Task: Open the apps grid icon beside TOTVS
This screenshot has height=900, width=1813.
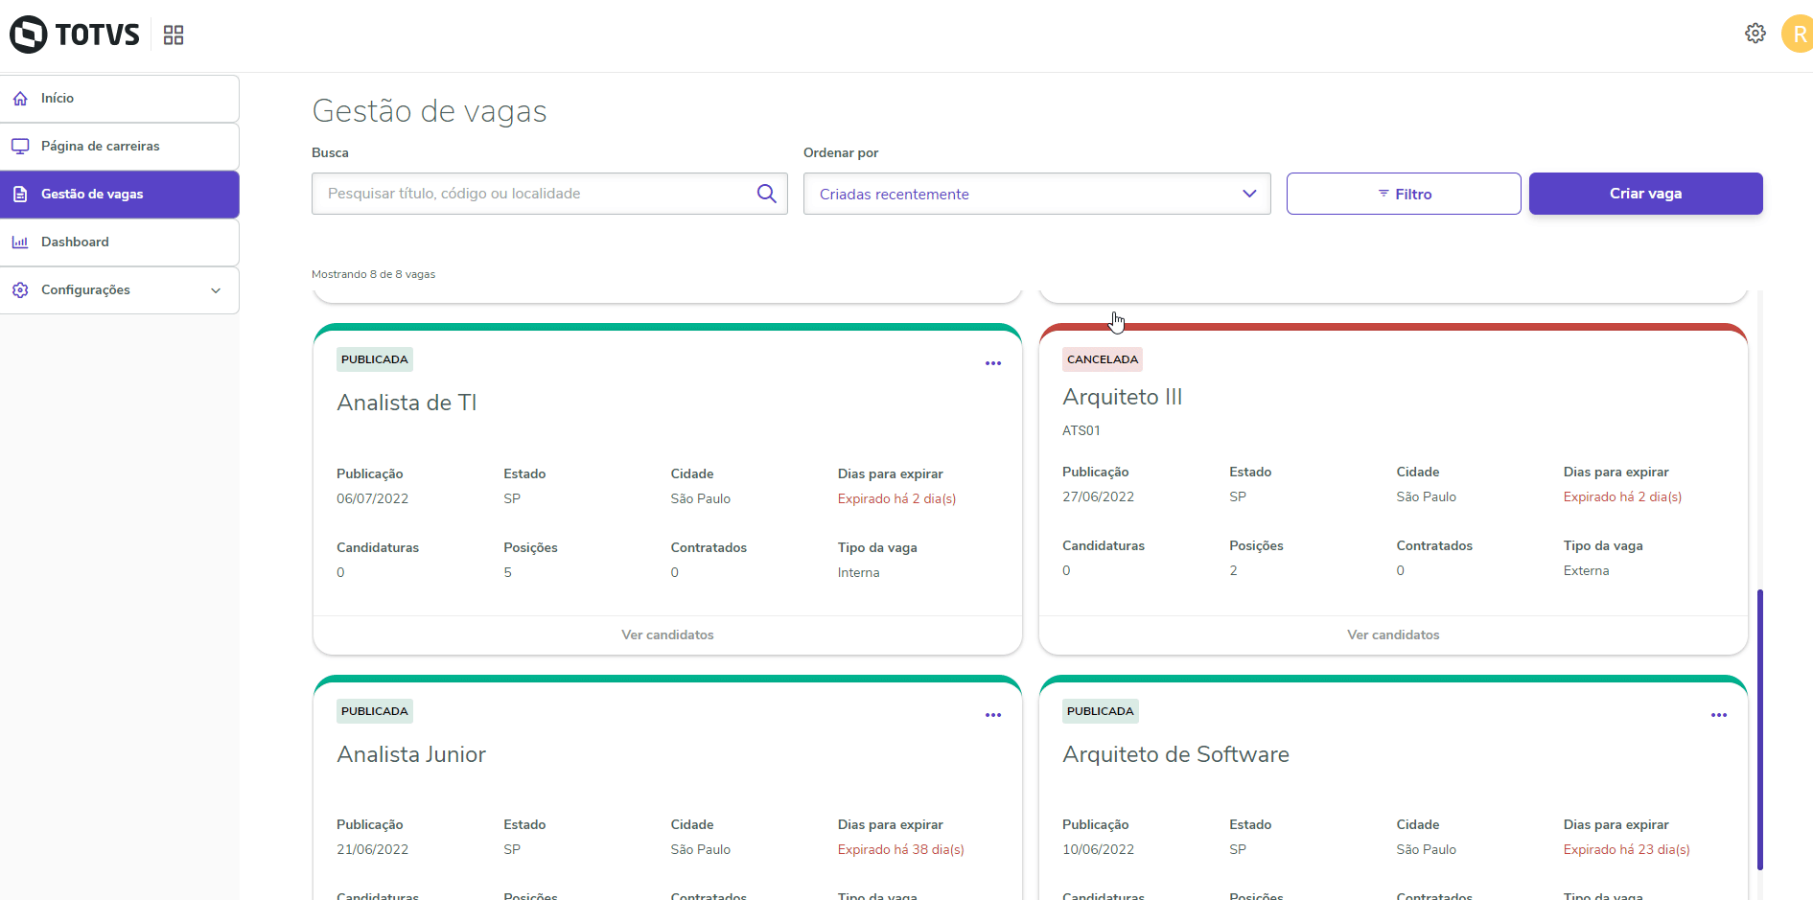Action: click(174, 35)
